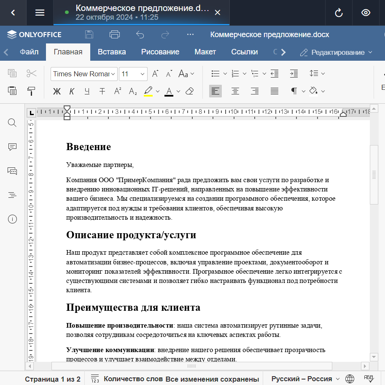
Task: Toggle superscript formatting
Action: 118,91
